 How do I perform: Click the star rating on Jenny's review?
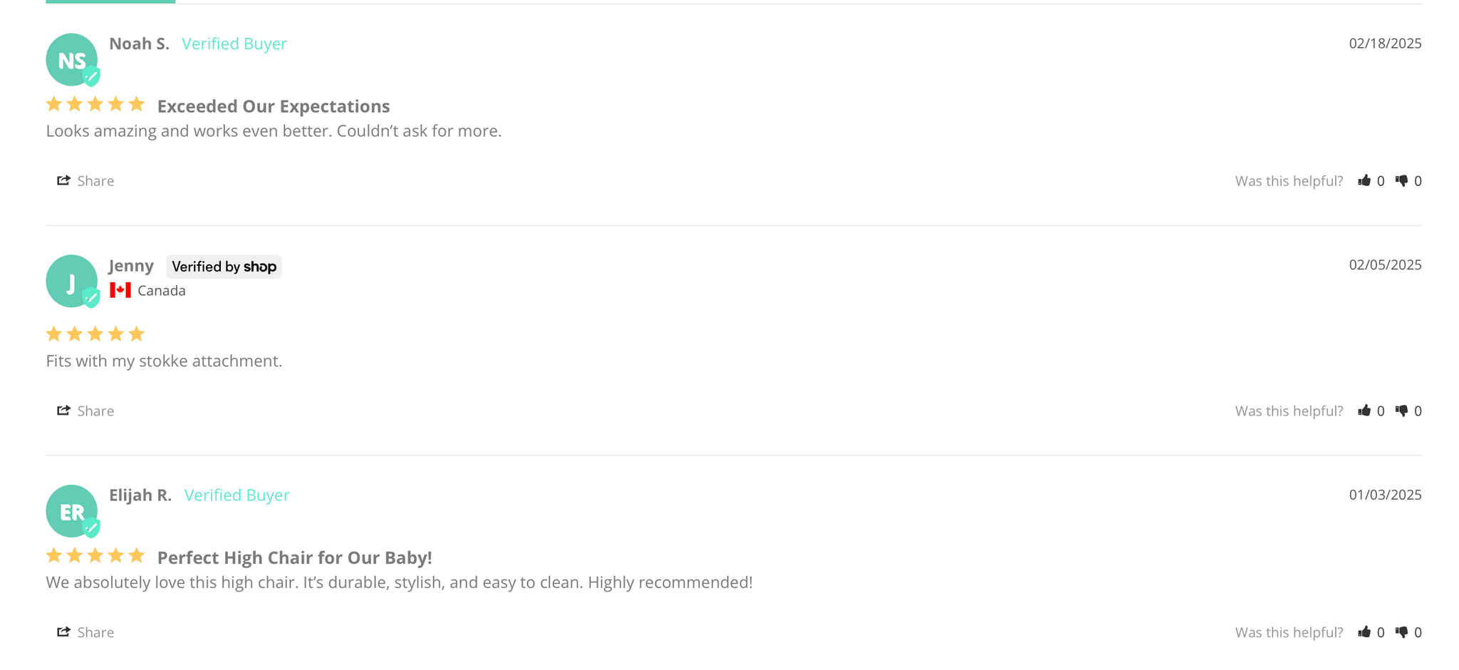(x=95, y=334)
